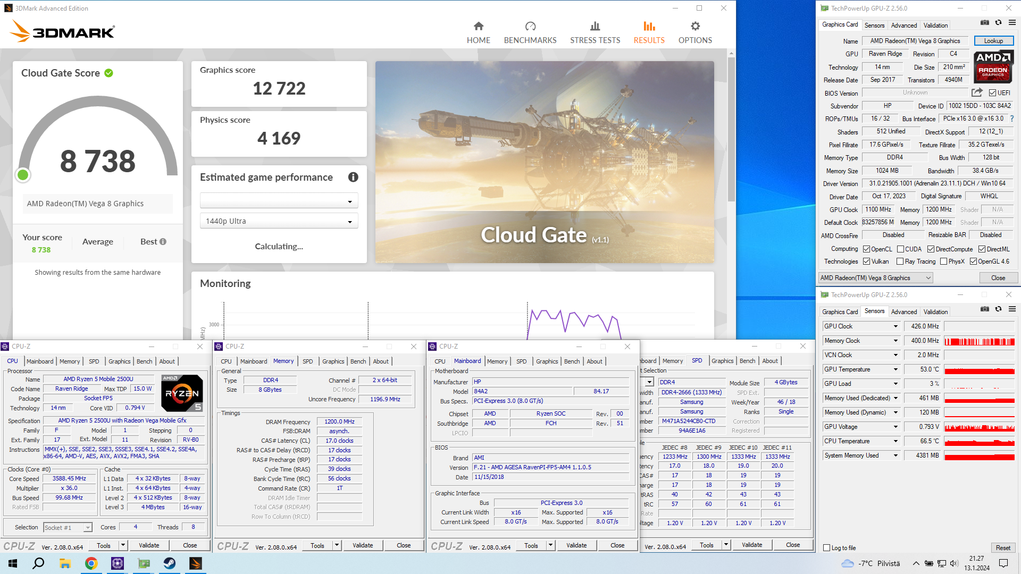The width and height of the screenshot is (1021, 574).
Task: Expand the GPU Temperature sensor dropdown
Action: pyautogui.click(x=895, y=369)
